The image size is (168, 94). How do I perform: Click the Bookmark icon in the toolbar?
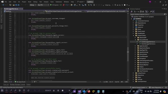94,5
